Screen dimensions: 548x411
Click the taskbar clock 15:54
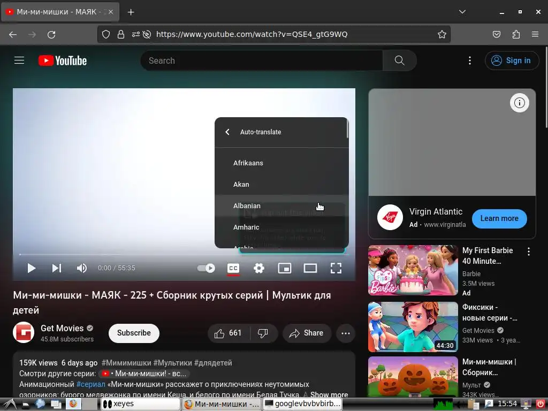[507, 404]
